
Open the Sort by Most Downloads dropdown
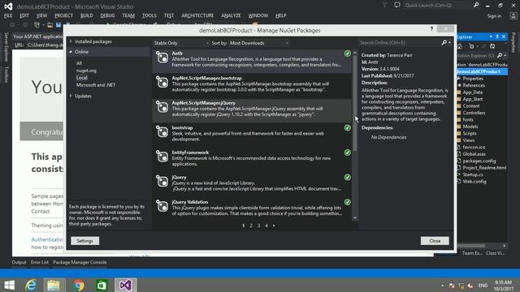coord(259,43)
